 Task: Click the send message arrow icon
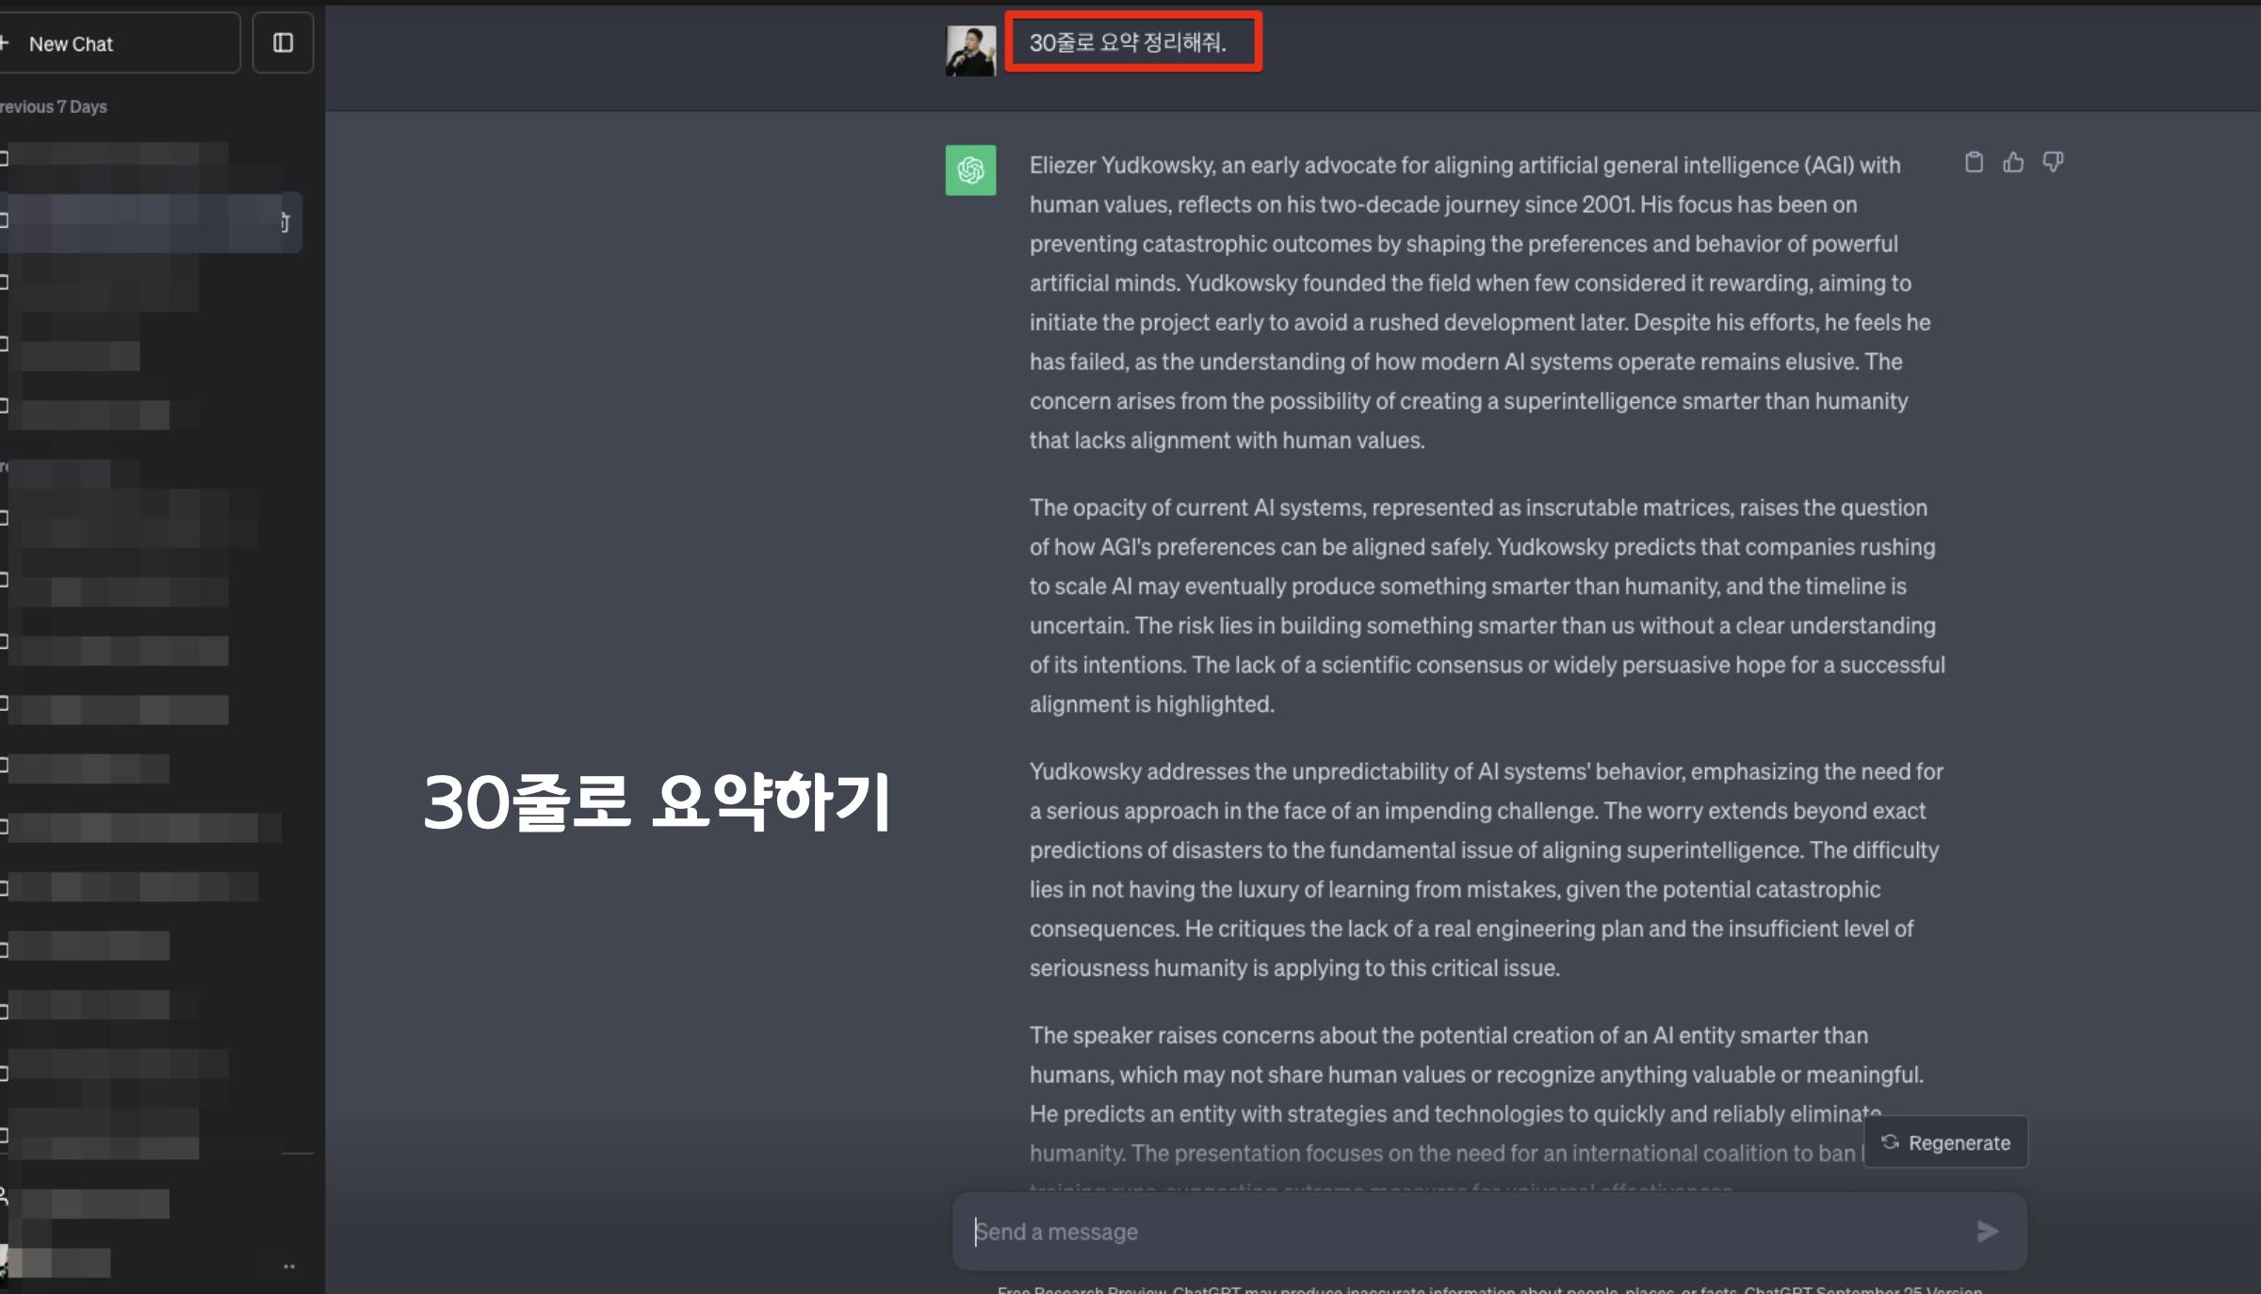coord(1987,1231)
